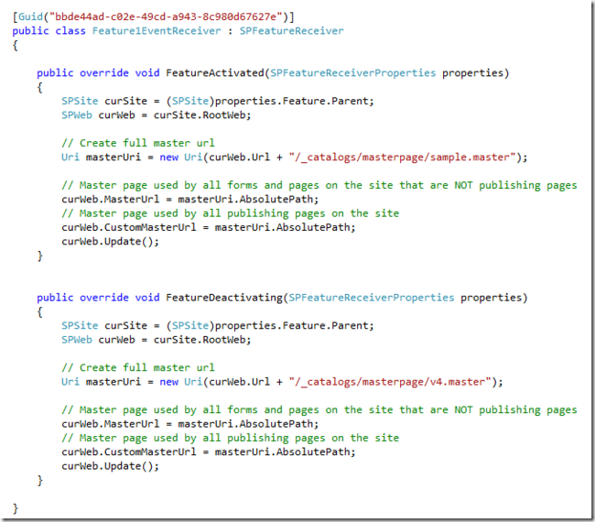Click the "/_catalogs/masterpage/sample.master" string
595x522 pixels.
(x=402, y=158)
